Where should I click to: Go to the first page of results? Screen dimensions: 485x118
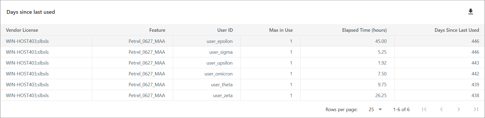[x=424, y=109]
